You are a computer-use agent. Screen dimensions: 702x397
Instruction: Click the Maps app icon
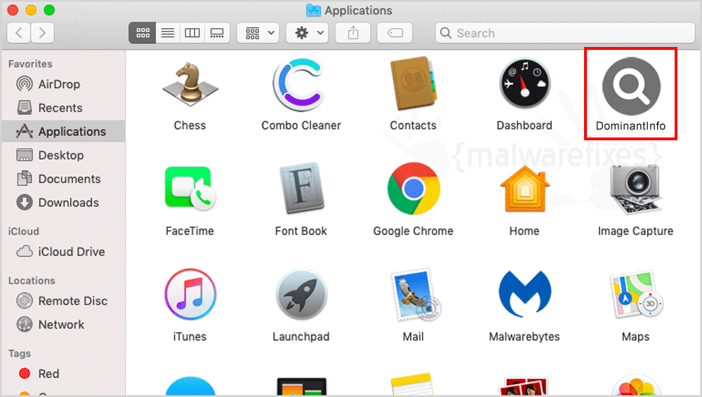click(x=636, y=294)
